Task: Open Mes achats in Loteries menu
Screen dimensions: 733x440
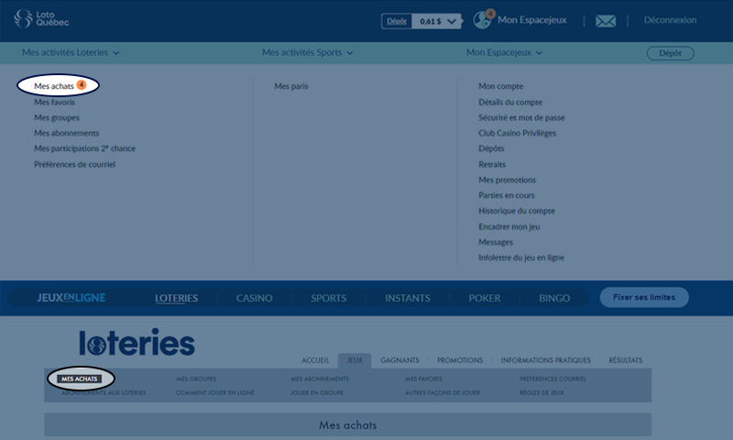Action: click(x=54, y=86)
